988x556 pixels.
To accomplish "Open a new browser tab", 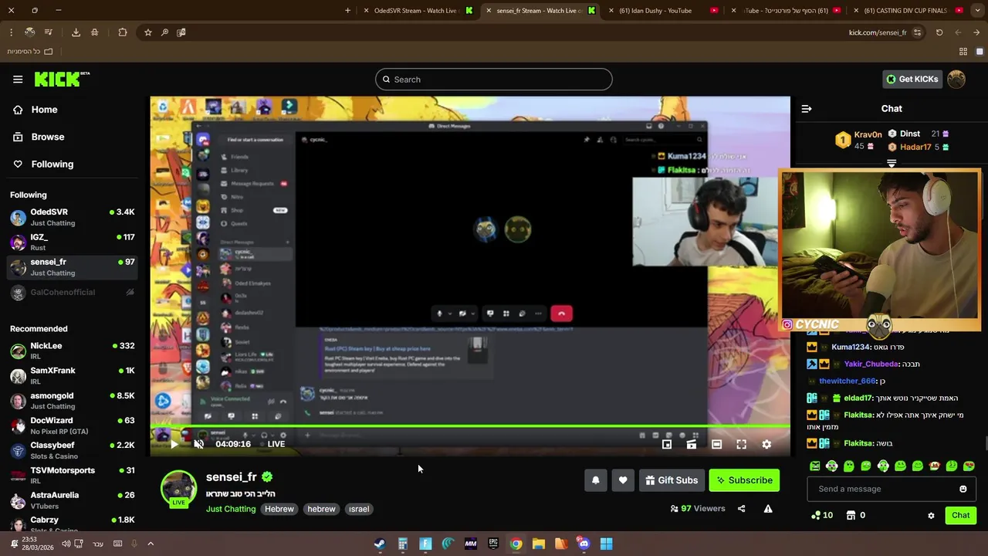I will (x=347, y=11).
